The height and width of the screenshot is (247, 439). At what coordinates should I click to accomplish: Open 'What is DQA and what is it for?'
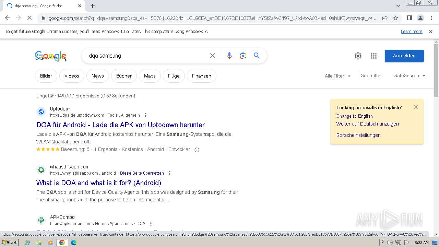[99, 183]
